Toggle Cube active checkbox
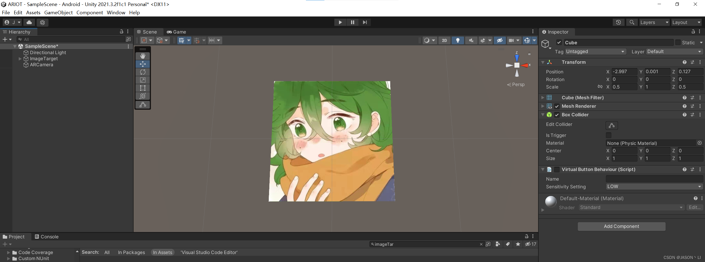 pos(559,42)
